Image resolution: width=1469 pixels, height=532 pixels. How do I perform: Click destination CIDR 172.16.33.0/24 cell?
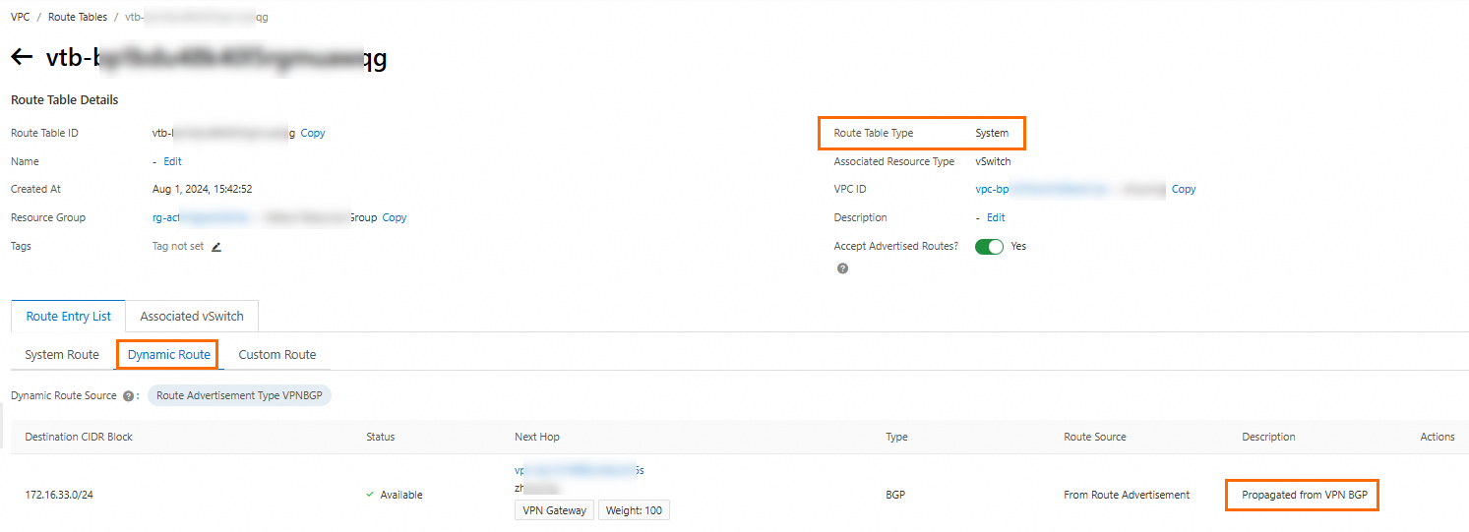pyautogui.click(x=59, y=495)
